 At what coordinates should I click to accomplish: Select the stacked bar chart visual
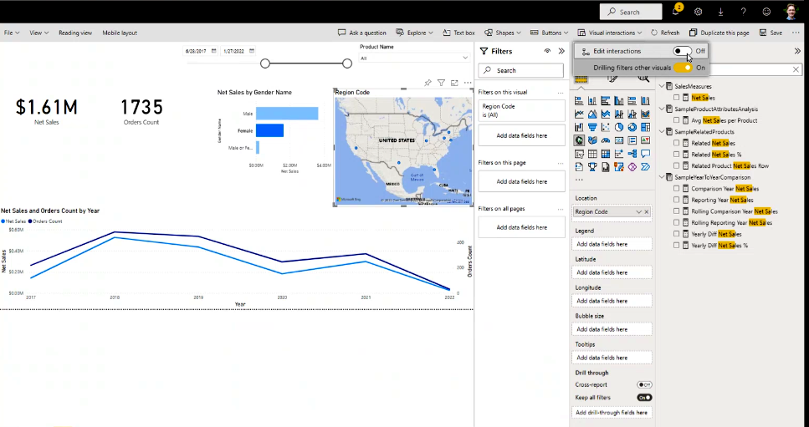[579, 100]
